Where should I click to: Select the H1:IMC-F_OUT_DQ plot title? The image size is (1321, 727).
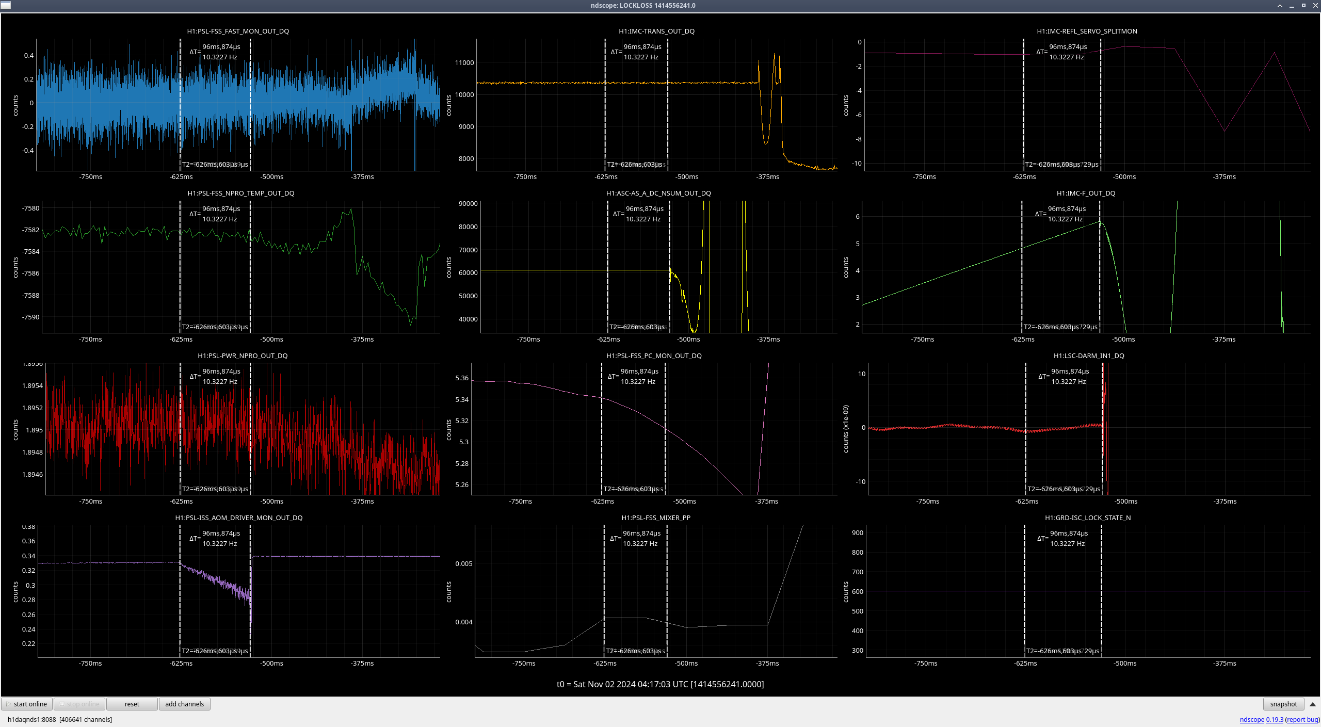tap(1086, 193)
